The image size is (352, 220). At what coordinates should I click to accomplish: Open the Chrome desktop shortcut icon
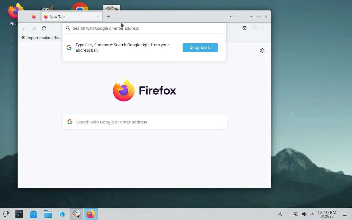80,7
